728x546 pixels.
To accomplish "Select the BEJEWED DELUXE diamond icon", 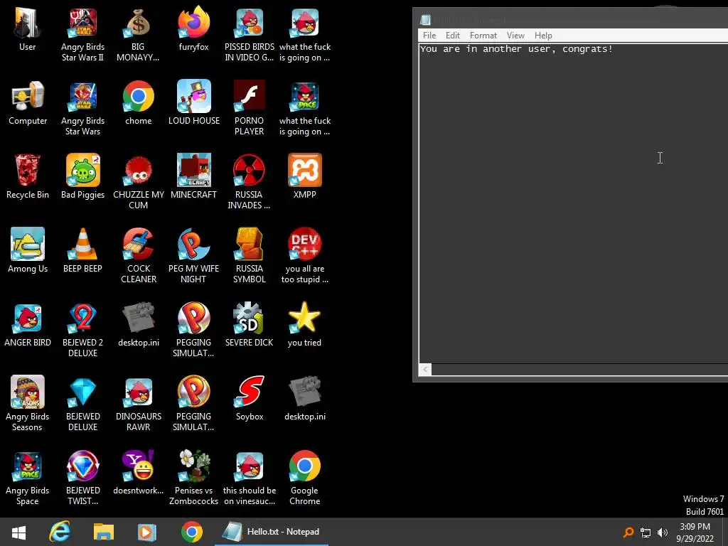I will coord(82,404).
